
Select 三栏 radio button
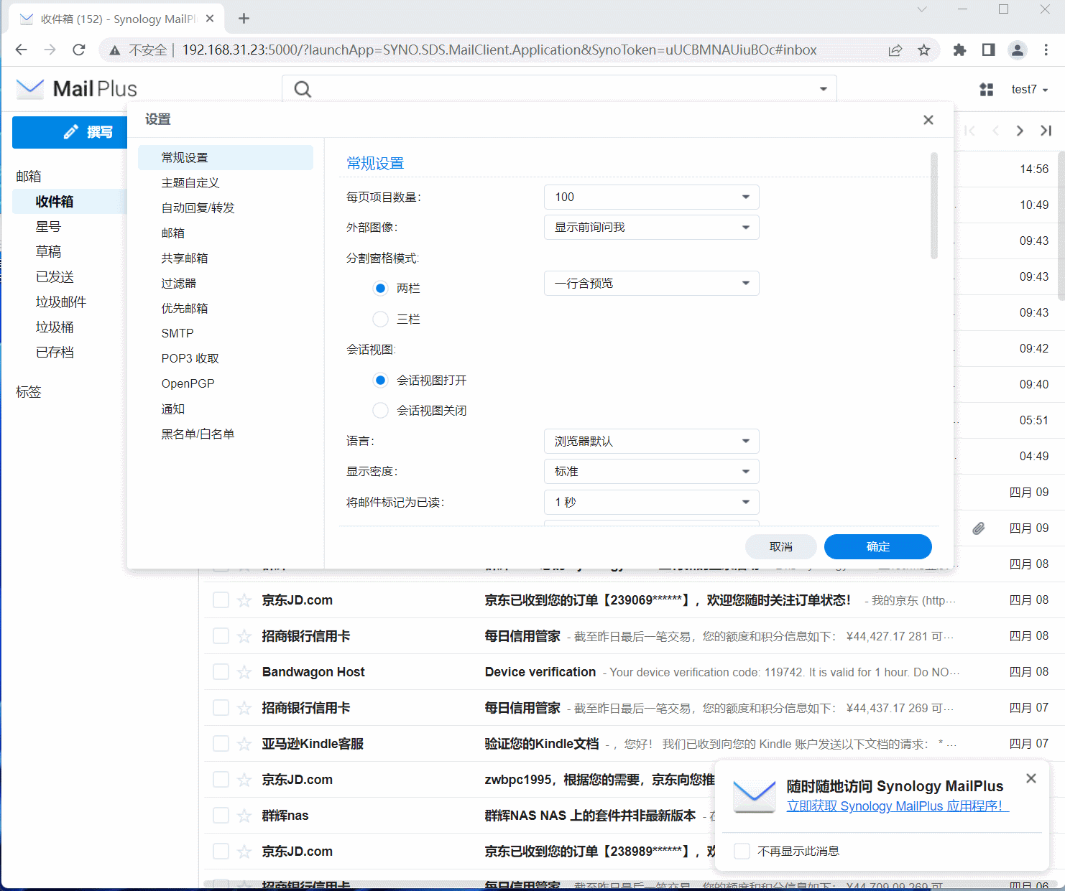coord(381,319)
